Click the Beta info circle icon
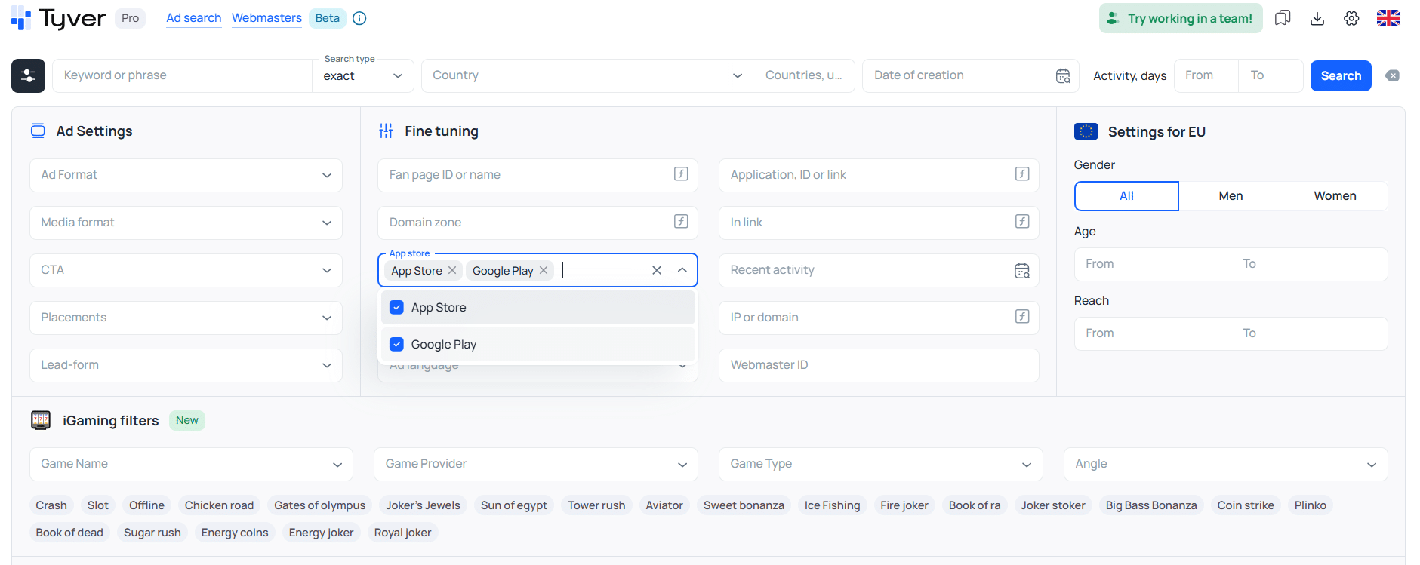 tap(360, 18)
